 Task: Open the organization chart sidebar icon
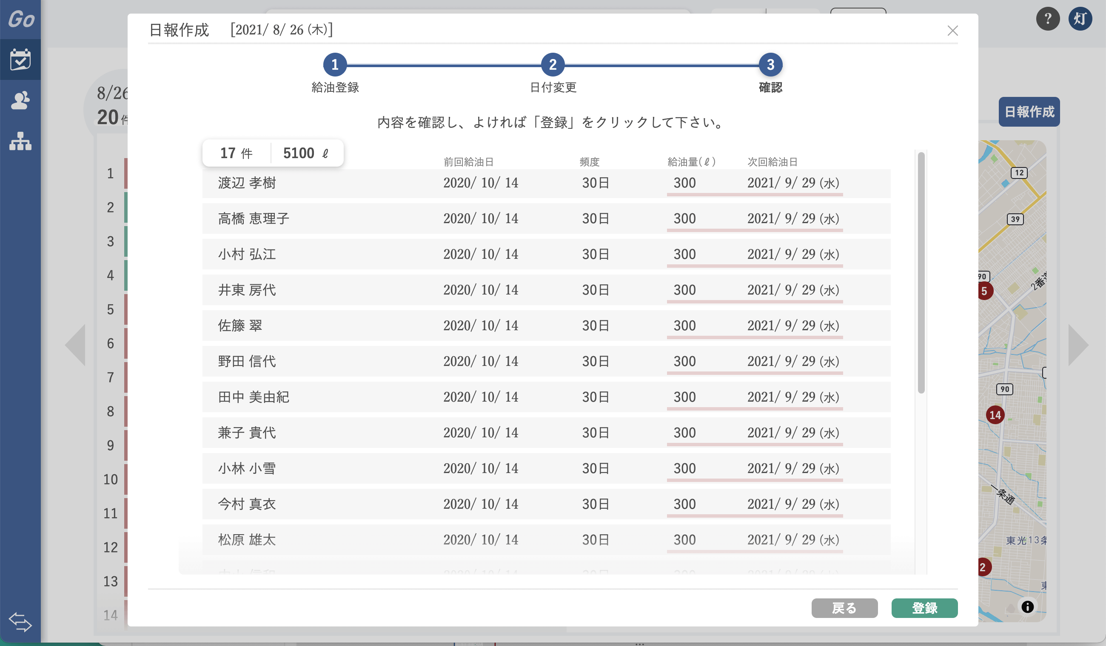[20, 141]
